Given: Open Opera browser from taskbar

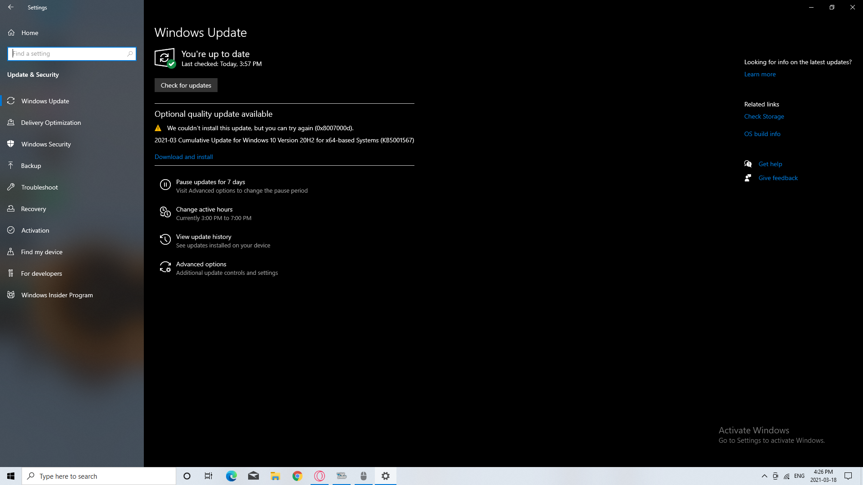Looking at the screenshot, I should click(320, 476).
